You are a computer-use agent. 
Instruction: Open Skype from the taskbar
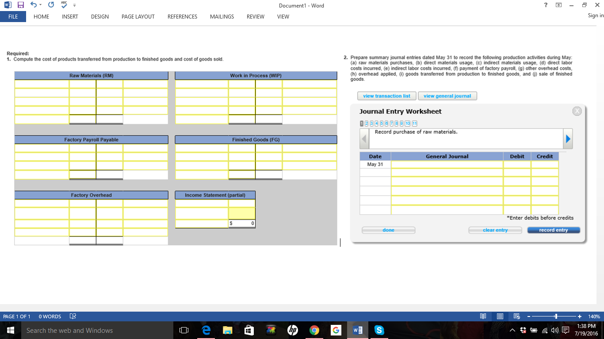pyautogui.click(x=379, y=330)
